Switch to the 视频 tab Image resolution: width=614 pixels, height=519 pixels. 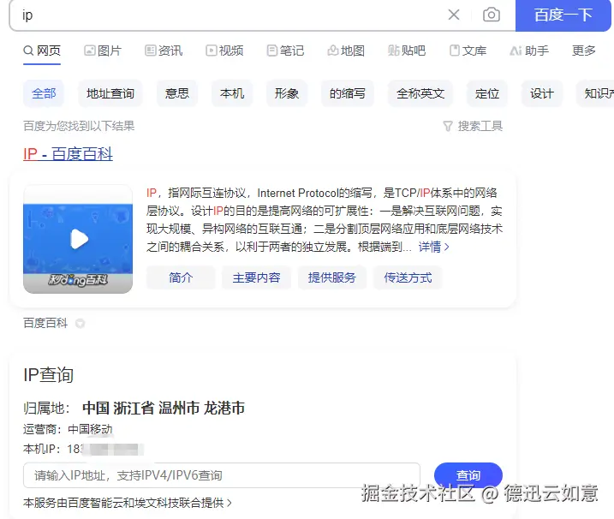(x=224, y=51)
